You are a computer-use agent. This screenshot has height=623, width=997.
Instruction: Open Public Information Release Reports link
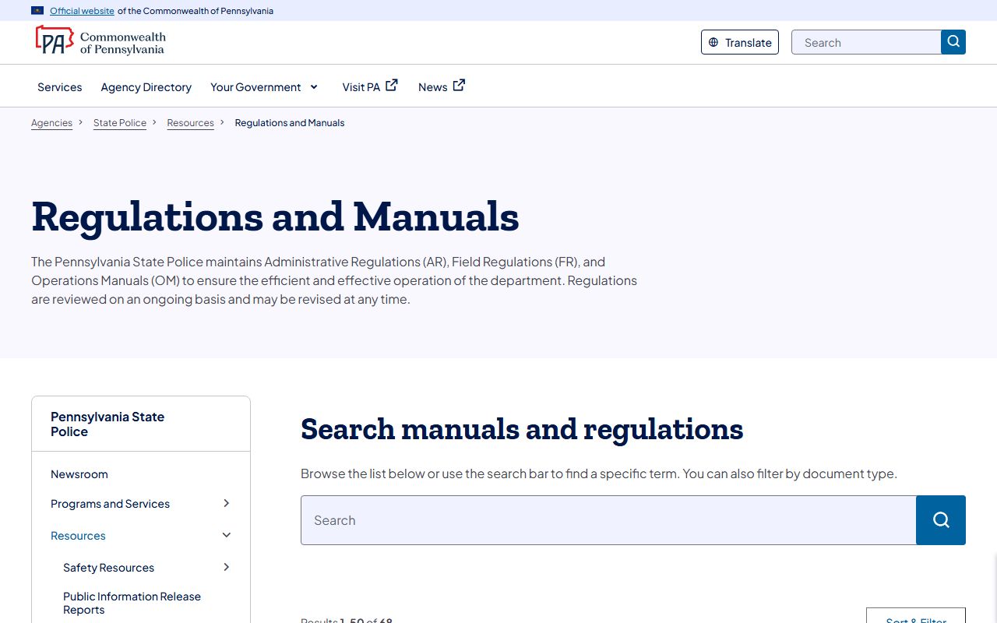(x=132, y=603)
